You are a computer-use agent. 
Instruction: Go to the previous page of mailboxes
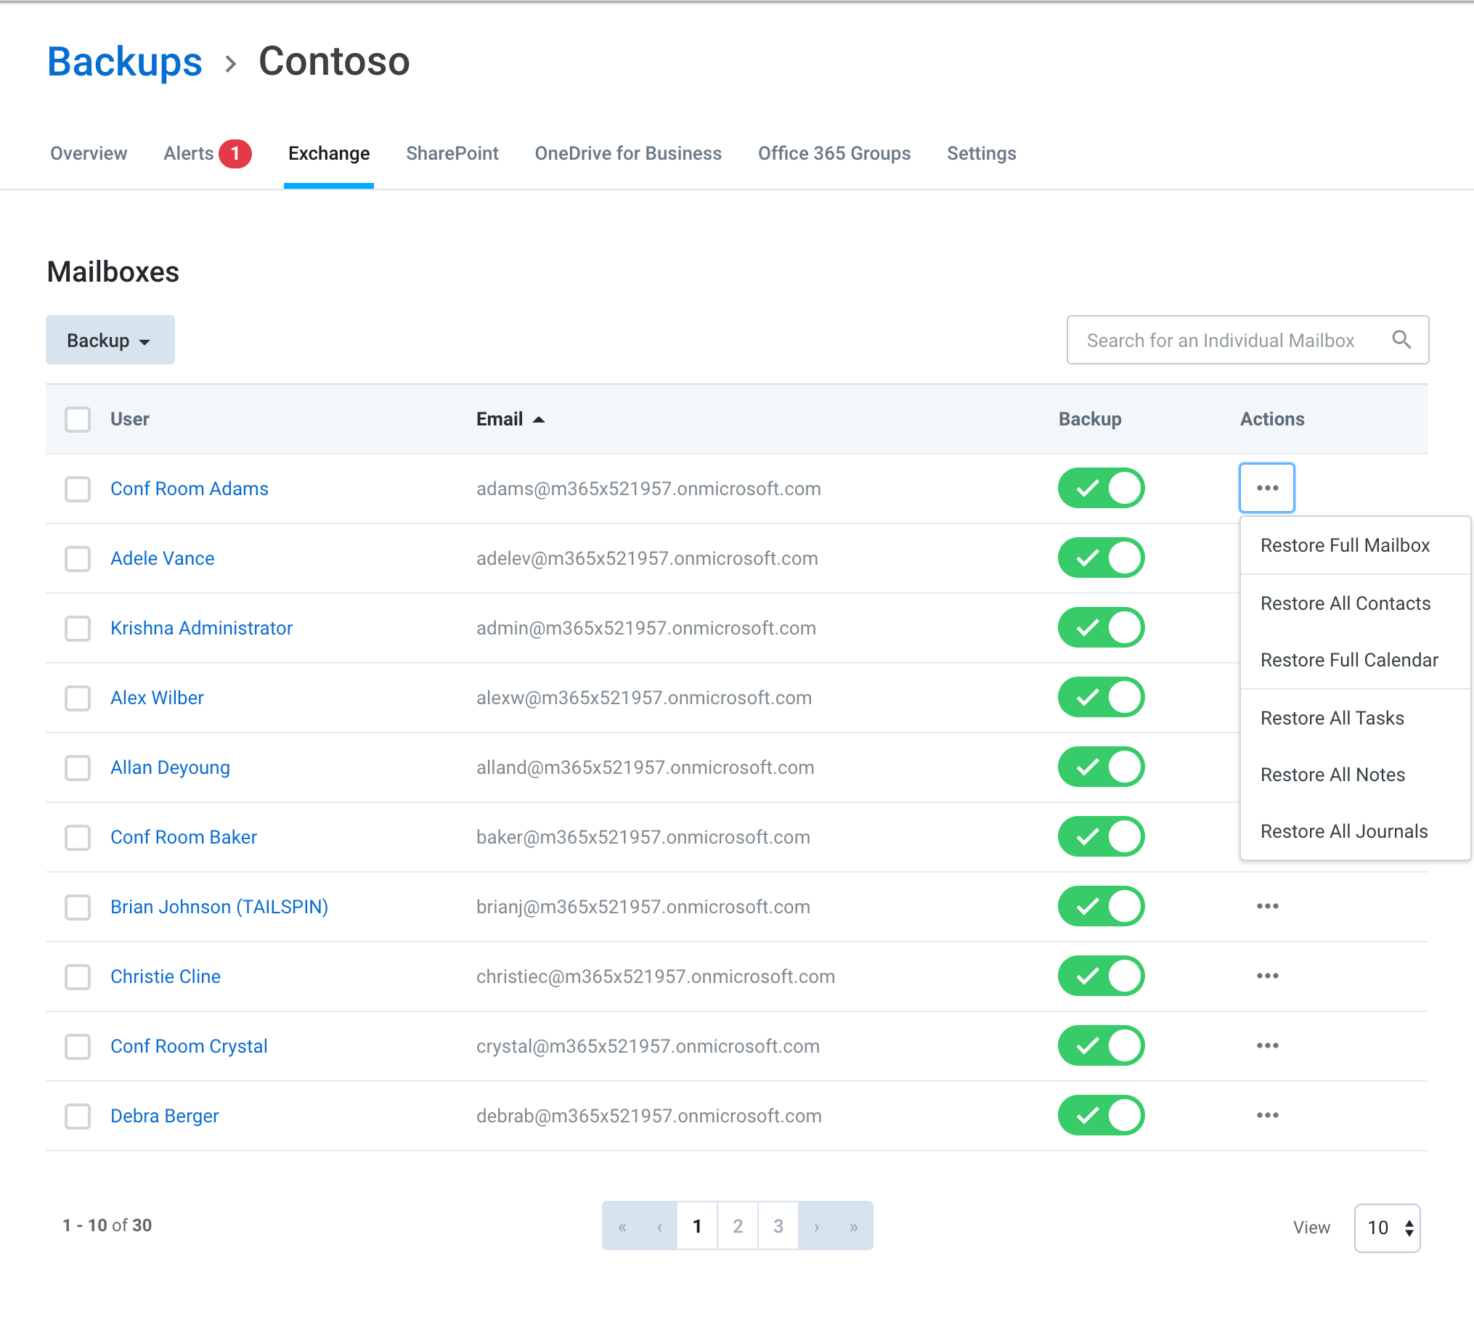pyautogui.click(x=659, y=1225)
